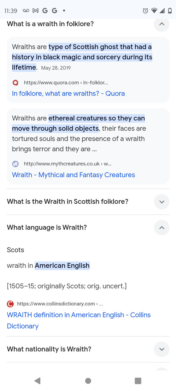
Task: Tap the Android home circle button
Action: pyautogui.click(x=88, y=381)
